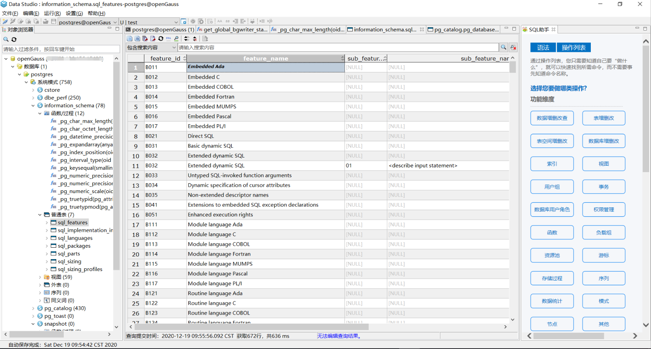Viewport: 651px width, 349px height.
Task: Collapse the information_schema (78) node
Action: pos(33,106)
